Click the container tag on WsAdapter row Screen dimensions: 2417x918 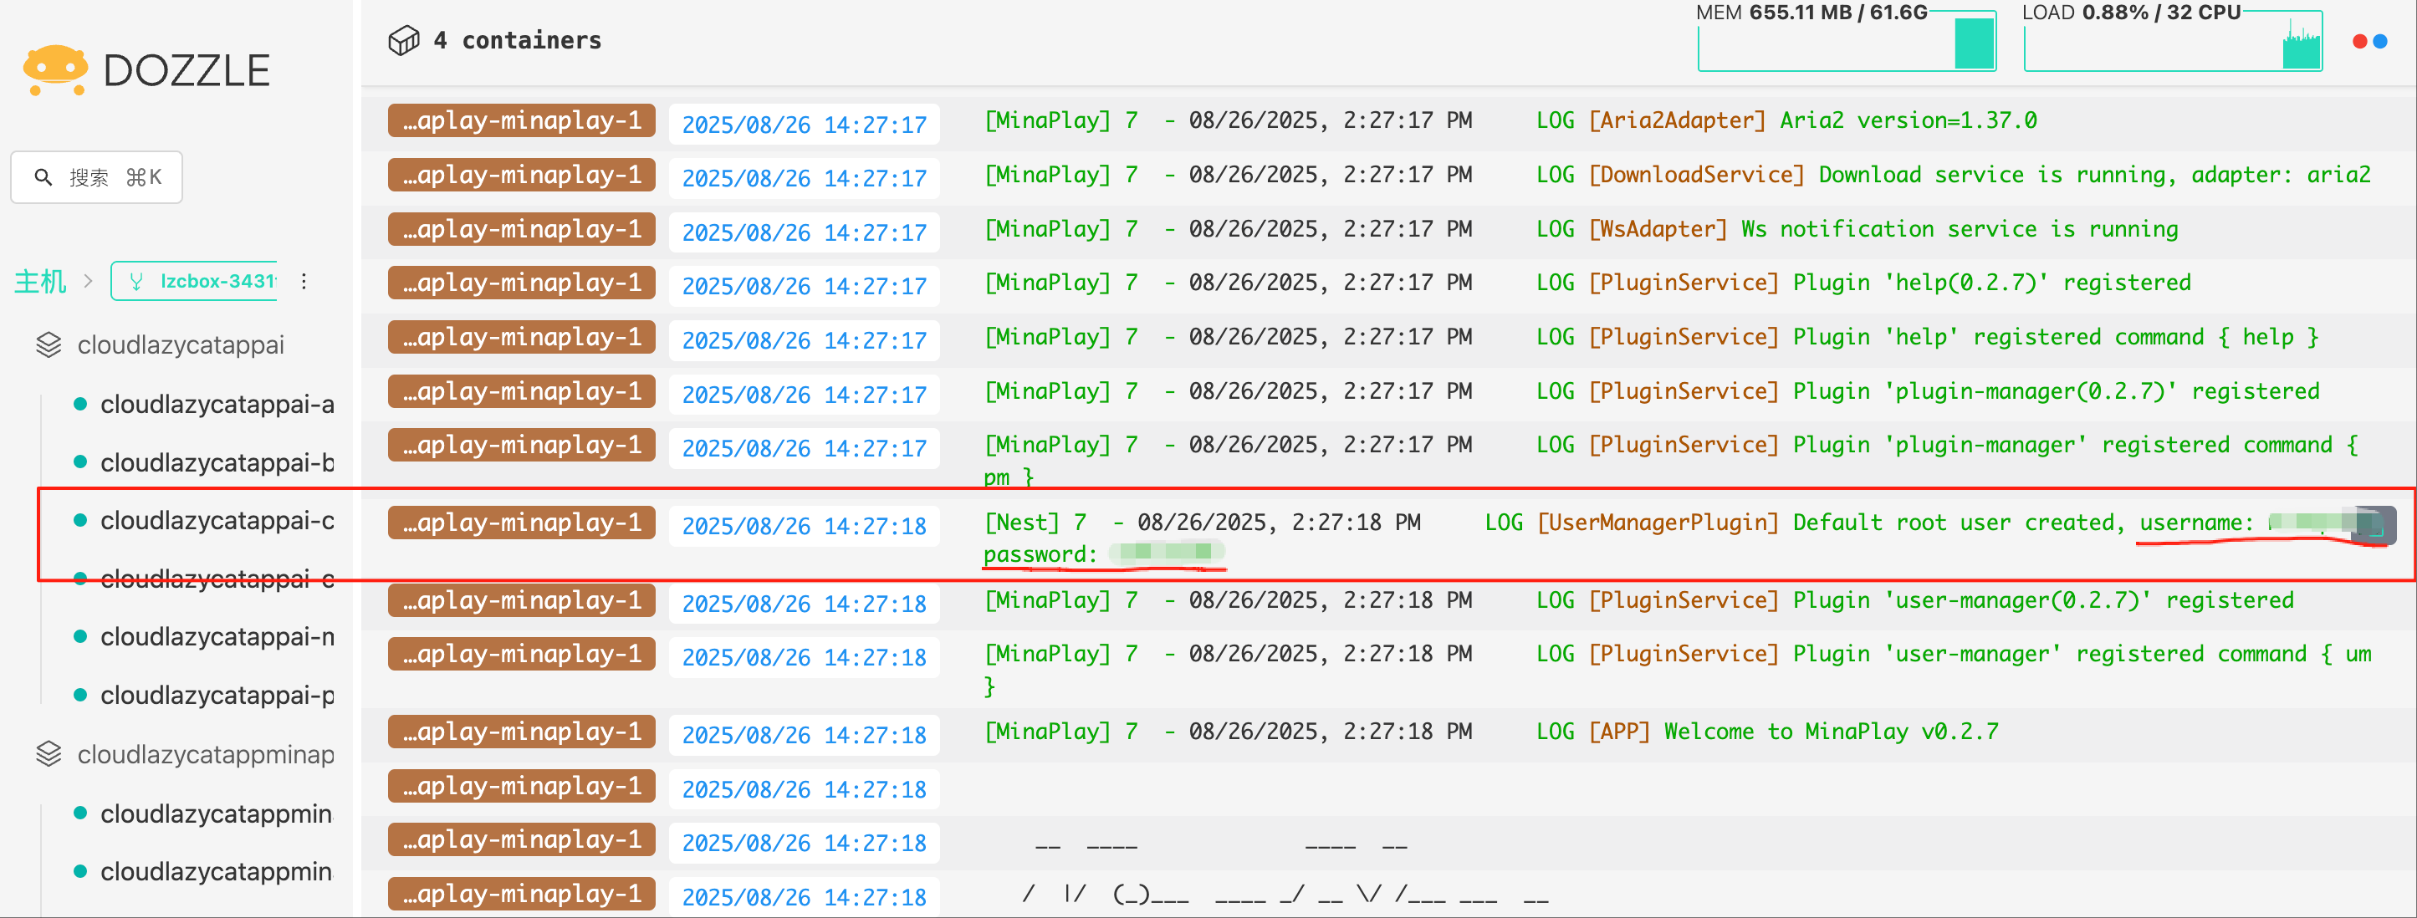[522, 230]
